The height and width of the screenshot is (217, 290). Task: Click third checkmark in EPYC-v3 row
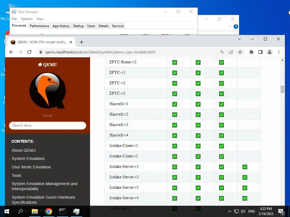(221, 94)
